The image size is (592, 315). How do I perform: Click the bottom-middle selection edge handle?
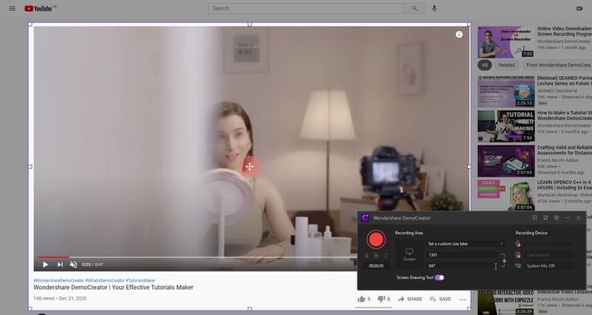click(249, 308)
